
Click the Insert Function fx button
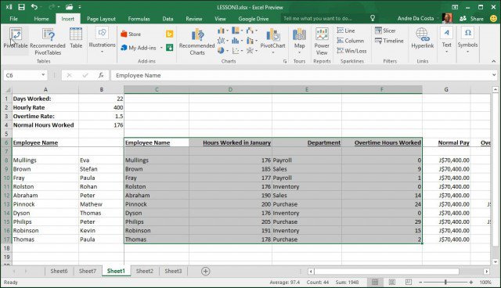pos(101,75)
